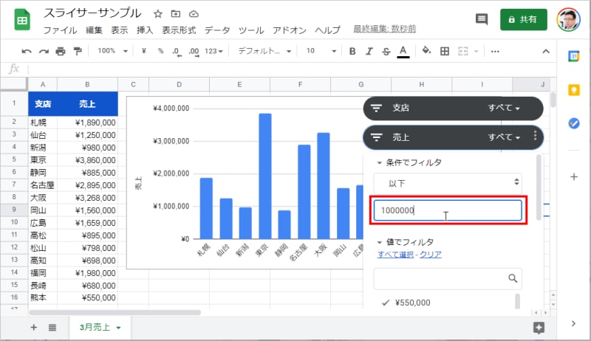Apply percent format
The width and height of the screenshot is (591, 341).
coord(160,51)
